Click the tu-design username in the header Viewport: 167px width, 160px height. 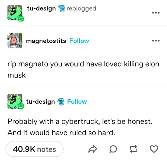click(x=41, y=8)
